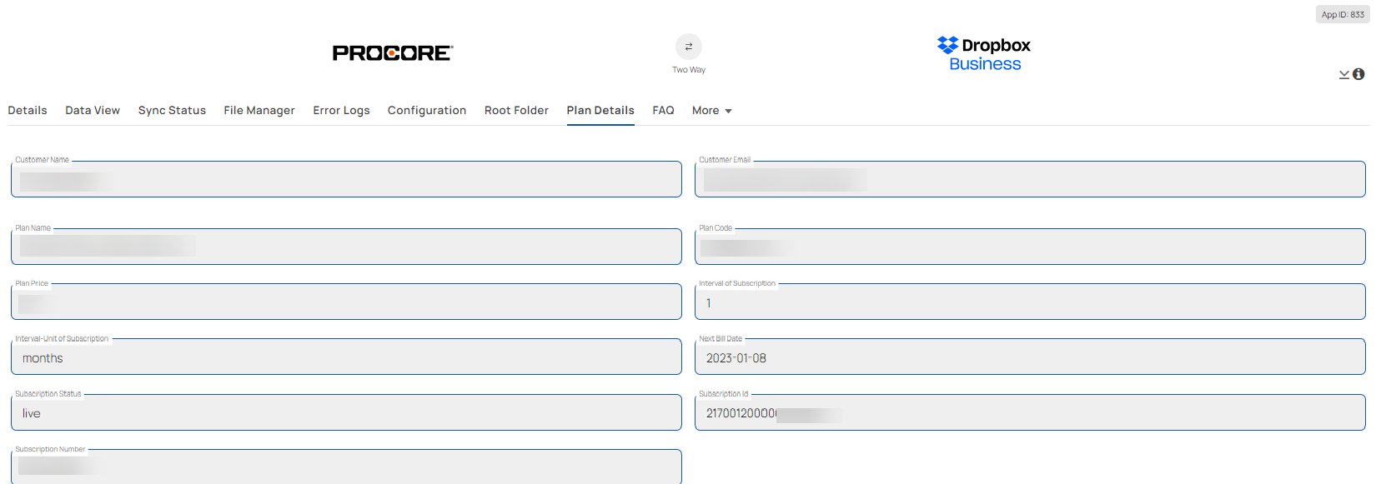
Task: Open the Root Folder tab
Action: point(516,110)
